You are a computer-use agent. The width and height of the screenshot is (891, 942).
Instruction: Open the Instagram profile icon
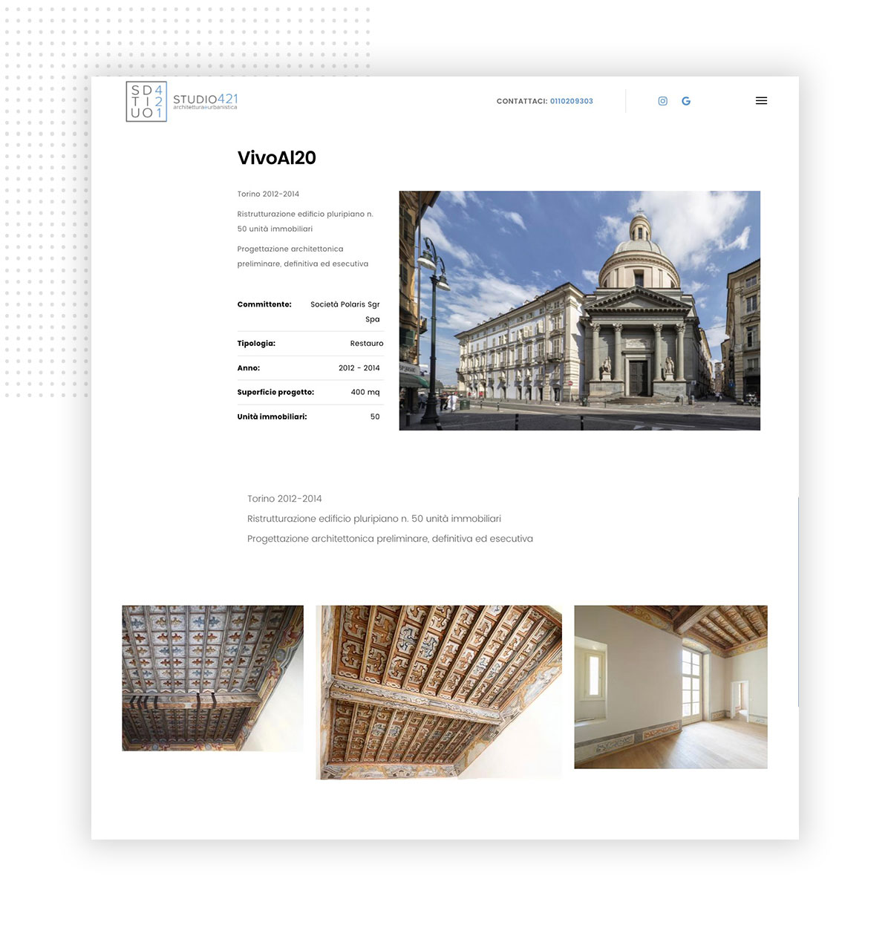pos(662,101)
